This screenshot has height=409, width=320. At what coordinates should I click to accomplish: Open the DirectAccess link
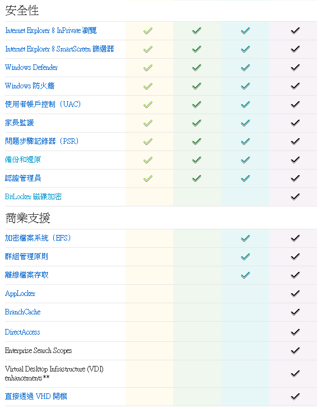point(22,332)
